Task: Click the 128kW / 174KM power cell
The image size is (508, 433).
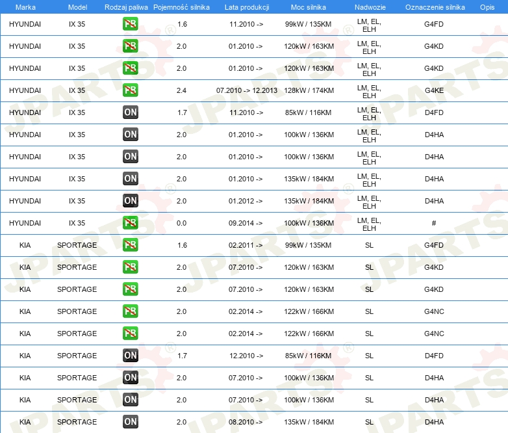Action: pos(309,90)
